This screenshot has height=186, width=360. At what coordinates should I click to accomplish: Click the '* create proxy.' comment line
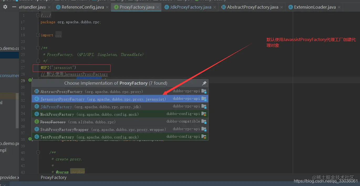click(67, 159)
